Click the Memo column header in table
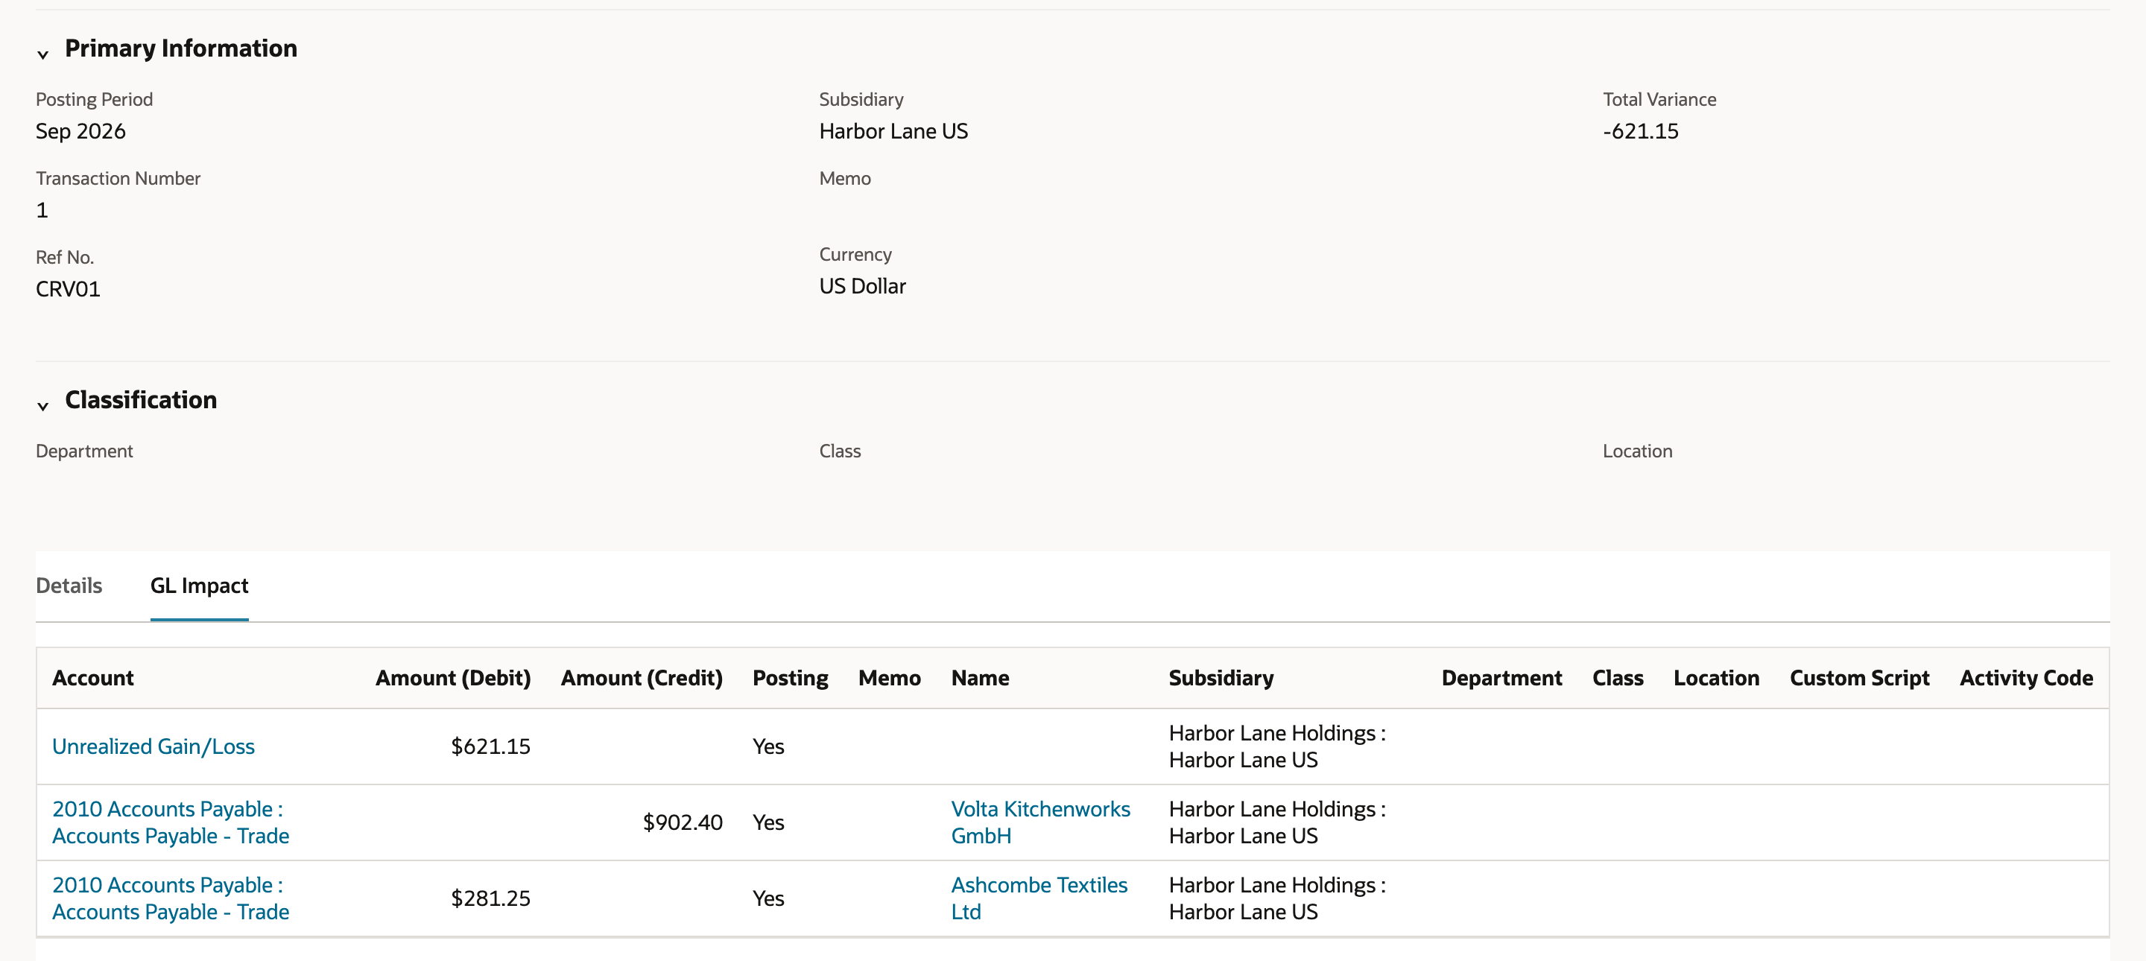 click(x=890, y=678)
